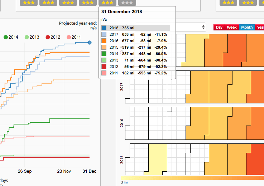Click the blue 2018 end-of-year data point marker
Image resolution: width=264 pixels, height=186 pixels.
pos(90,43)
